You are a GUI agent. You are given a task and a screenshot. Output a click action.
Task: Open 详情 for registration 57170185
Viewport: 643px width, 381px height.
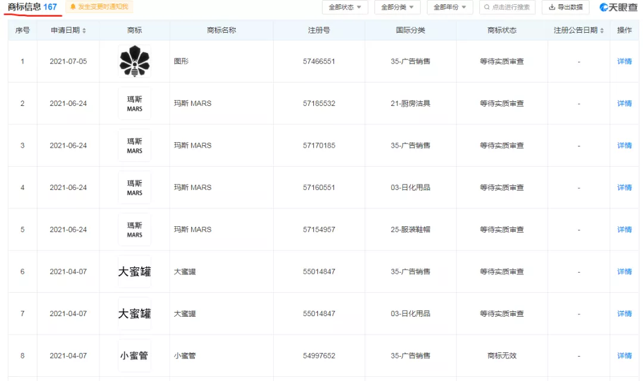[624, 145]
